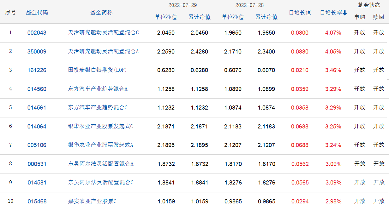
Task: Sort funds by 单位净值 under 2022-07-29
Action: coord(166,17)
